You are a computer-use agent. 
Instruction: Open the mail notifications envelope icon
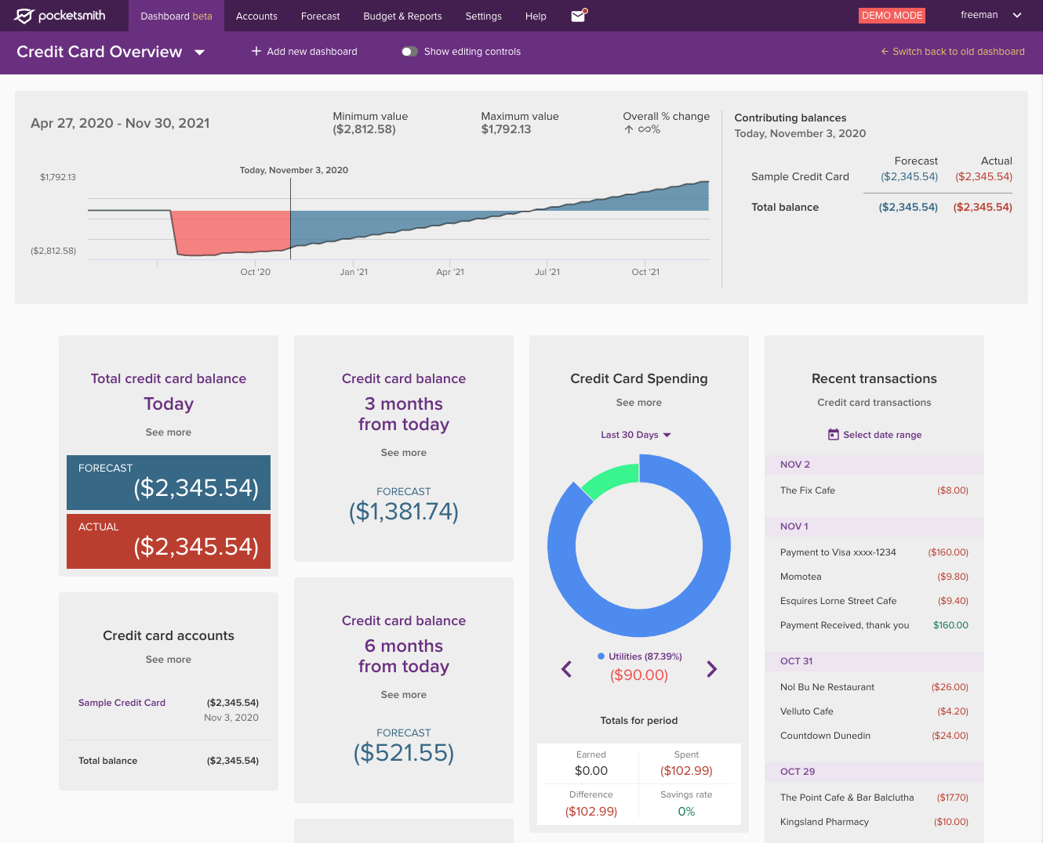tap(579, 16)
